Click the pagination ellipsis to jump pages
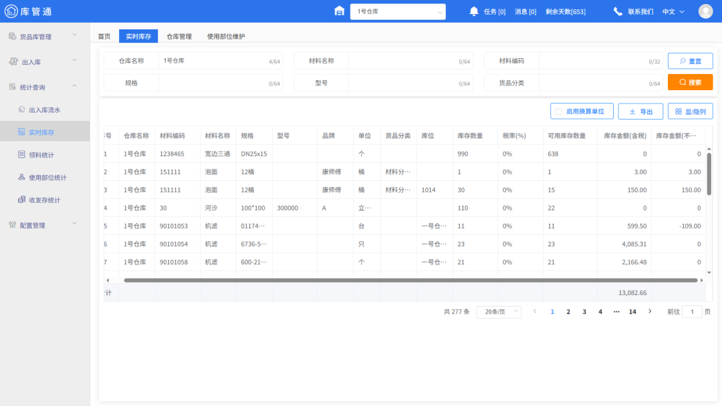The height and width of the screenshot is (406, 722). point(616,312)
